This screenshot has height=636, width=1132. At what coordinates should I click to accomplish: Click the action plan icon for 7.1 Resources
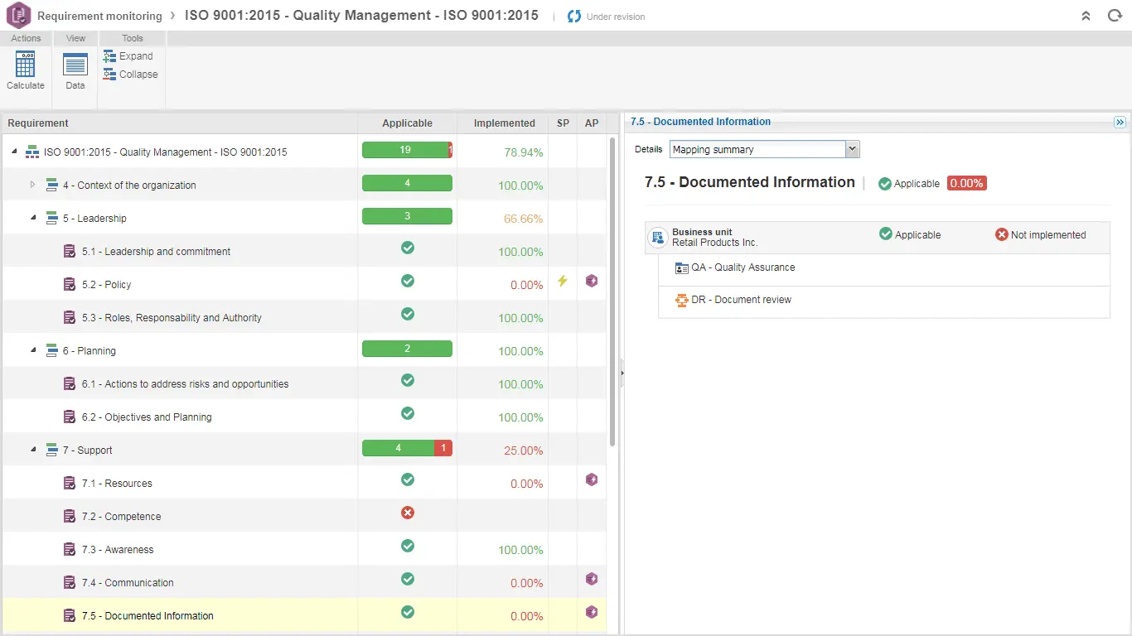coord(592,480)
